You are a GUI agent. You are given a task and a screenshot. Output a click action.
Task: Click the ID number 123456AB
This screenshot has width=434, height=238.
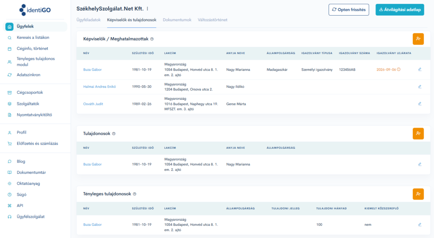click(x=347, y=70)
